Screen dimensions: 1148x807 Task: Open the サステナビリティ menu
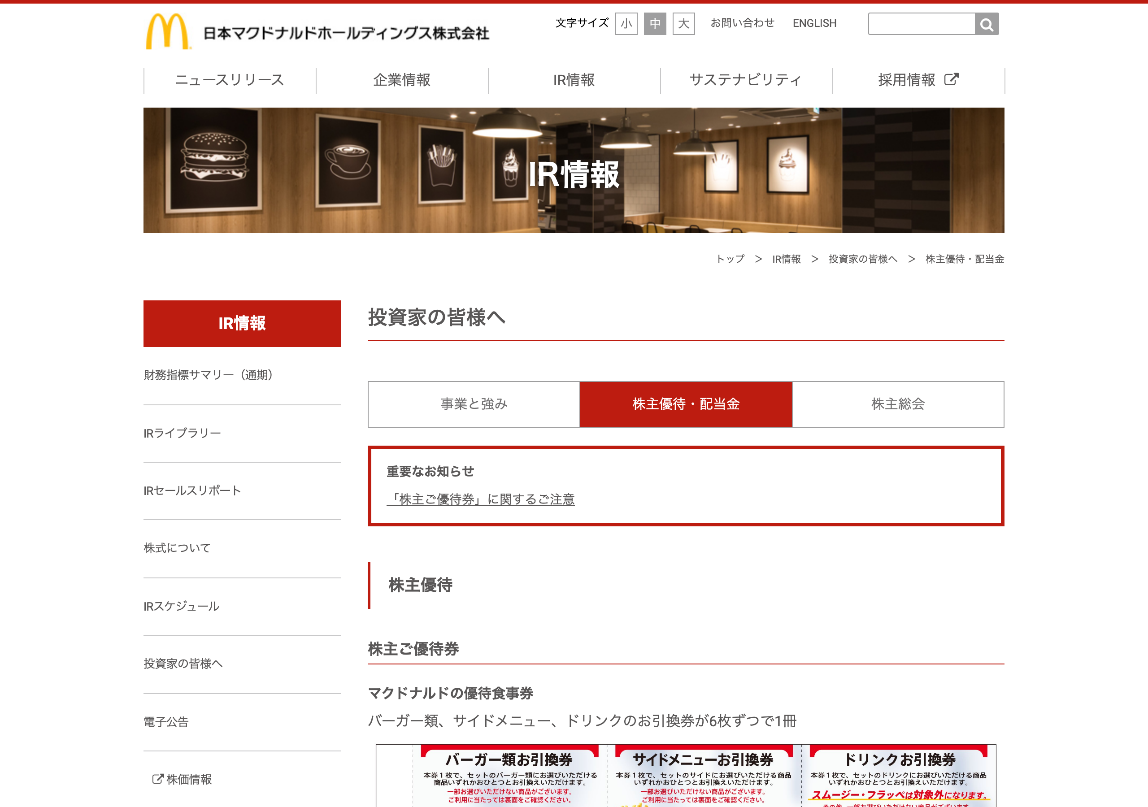(x=746, y=80)
